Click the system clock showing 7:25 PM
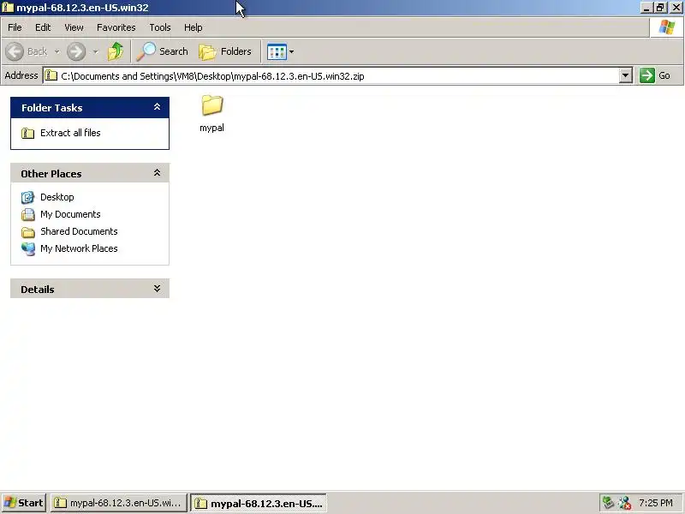Image resolution: width=685 pixels, height=514 pixels. click(656, 503)
